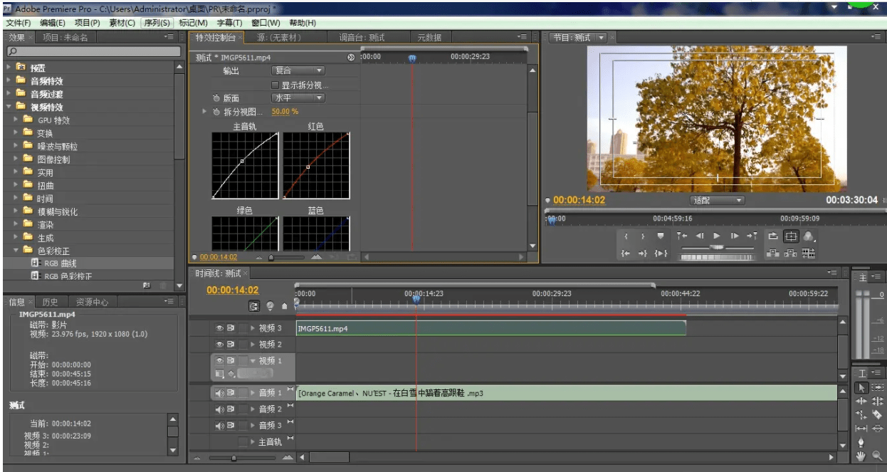Click the 50.00 % split view value
Image resolution: width=887 pixels, height=472 pixels.
point(285,112)
